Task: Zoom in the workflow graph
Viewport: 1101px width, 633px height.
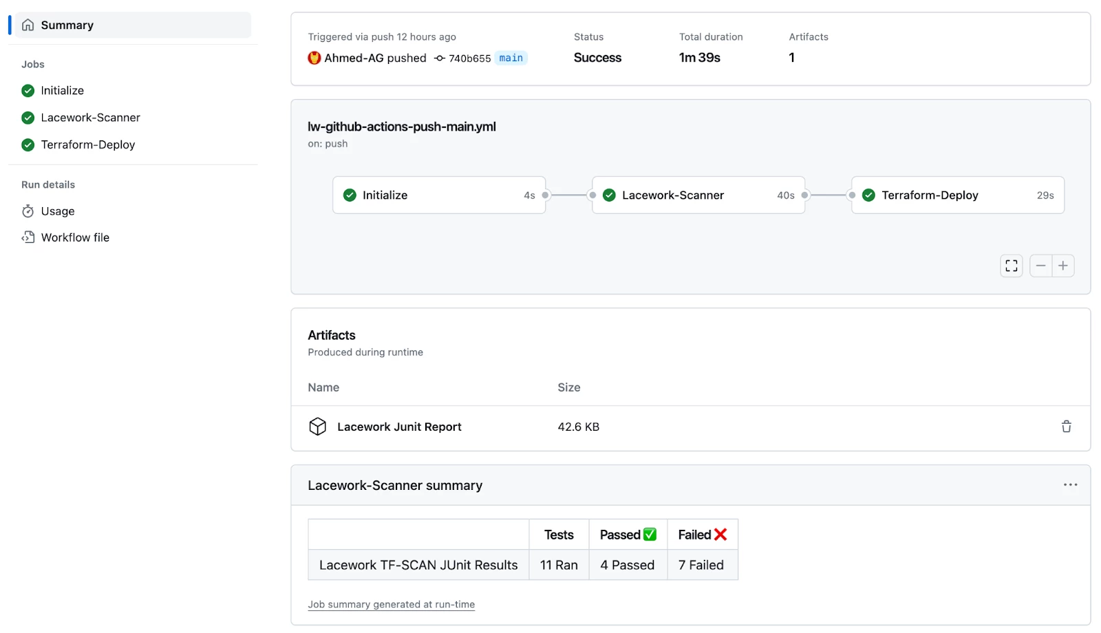Action: pyautogui.click(x=1063, y=266)
